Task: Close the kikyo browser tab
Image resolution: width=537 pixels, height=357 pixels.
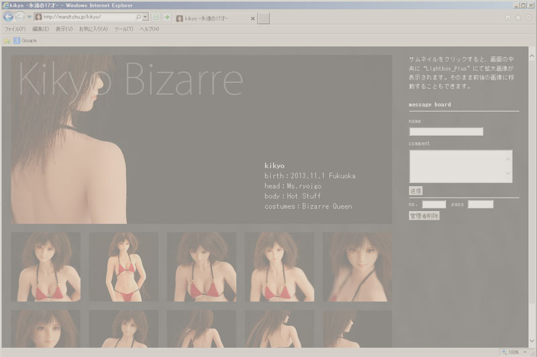Action: click(252, 19)
